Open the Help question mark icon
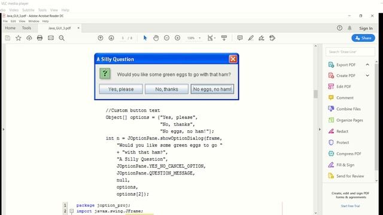Viewport: 383px width, 215px height. [339, 28]
